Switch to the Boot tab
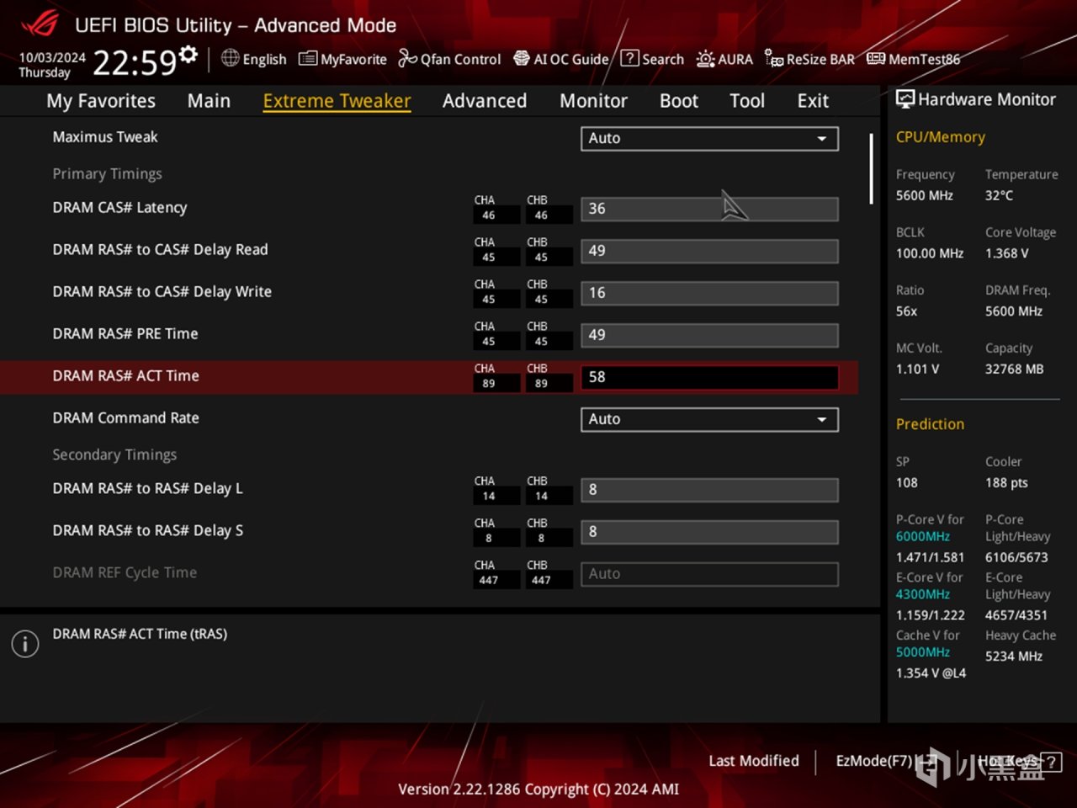The height and width of the screenshot is (808, 1077). pos(679,101)
